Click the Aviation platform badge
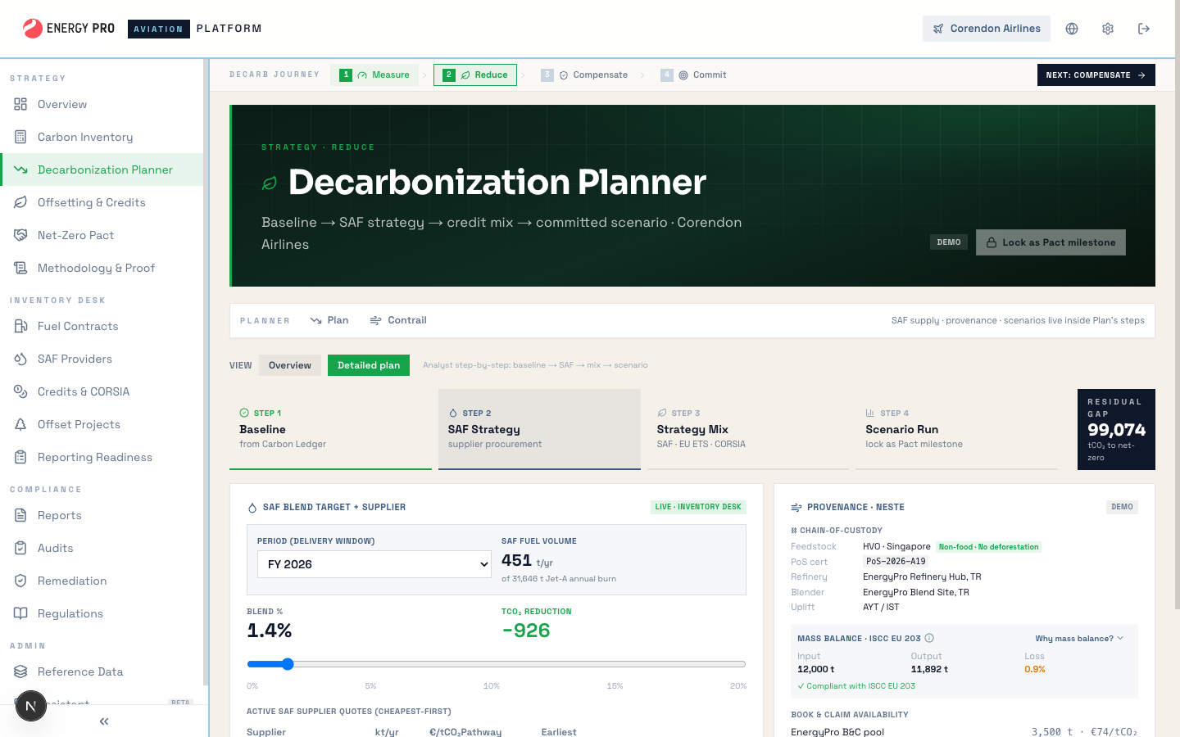 click(159, 29)
